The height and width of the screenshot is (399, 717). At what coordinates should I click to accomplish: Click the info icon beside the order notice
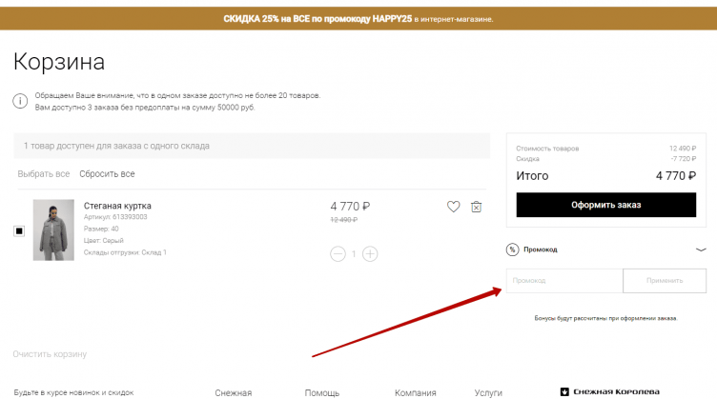(20, 101)
